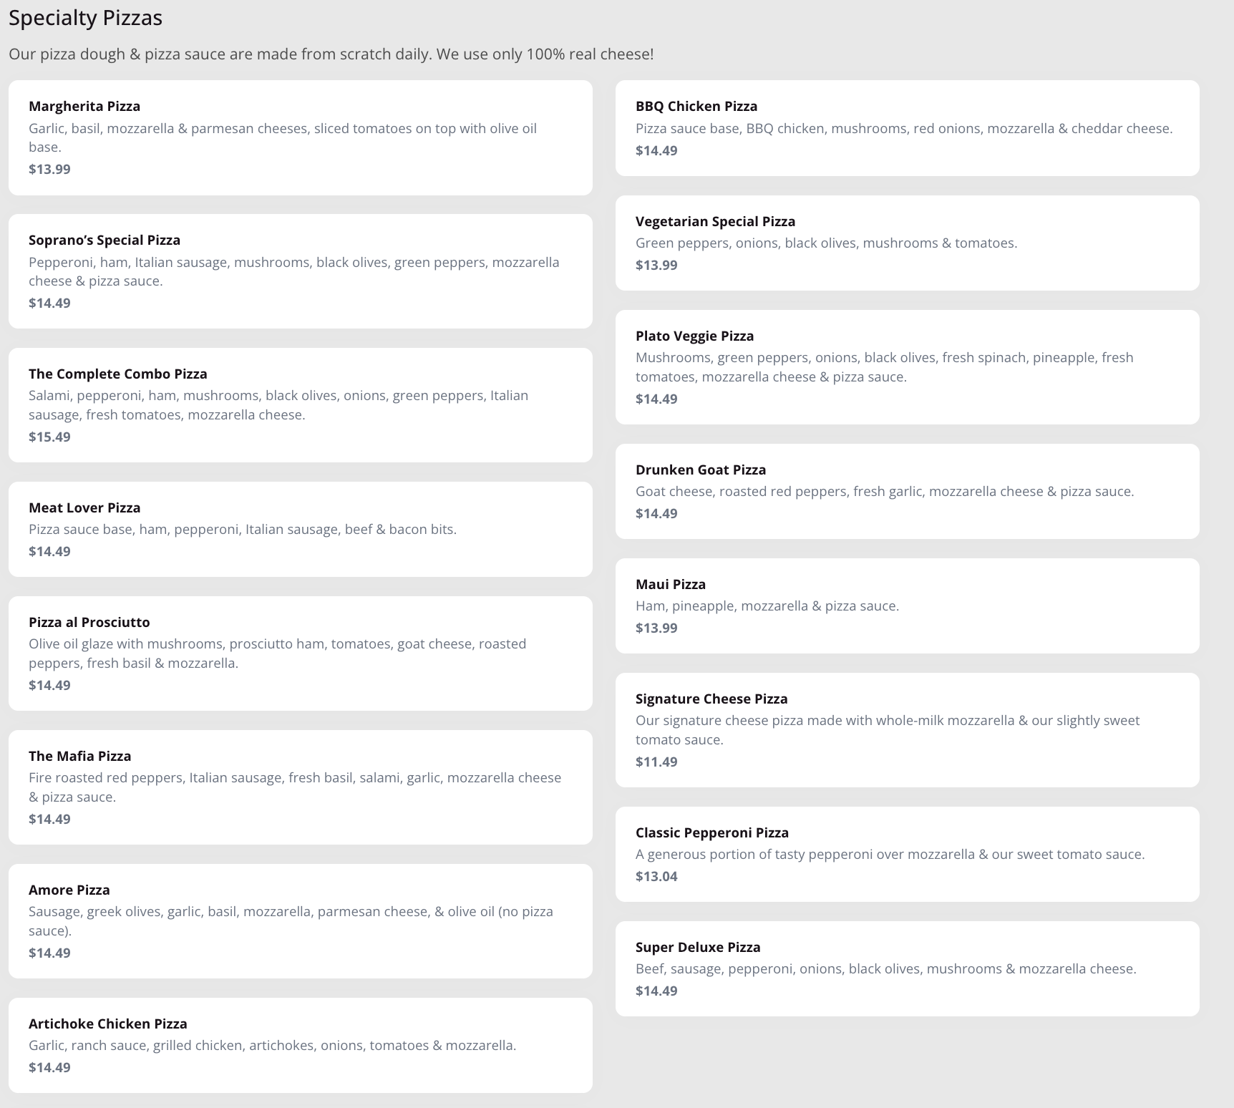The width and height of the screenshot is (1234, 1108).
Task: Click the $11.49 Signature Cheese price
Action: [x=656, y=762]
